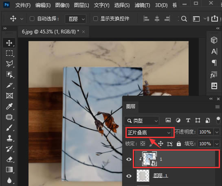Select the Object Selection tool
The height and width of the screenshot is (186, 222).
tap(9, 74)
